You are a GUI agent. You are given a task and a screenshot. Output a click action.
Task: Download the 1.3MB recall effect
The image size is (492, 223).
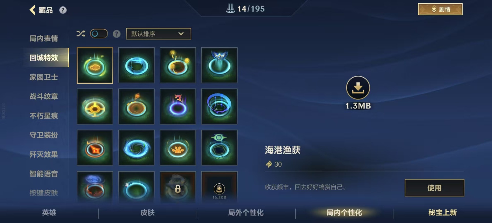pyautogui.click(x=358, y=88)
